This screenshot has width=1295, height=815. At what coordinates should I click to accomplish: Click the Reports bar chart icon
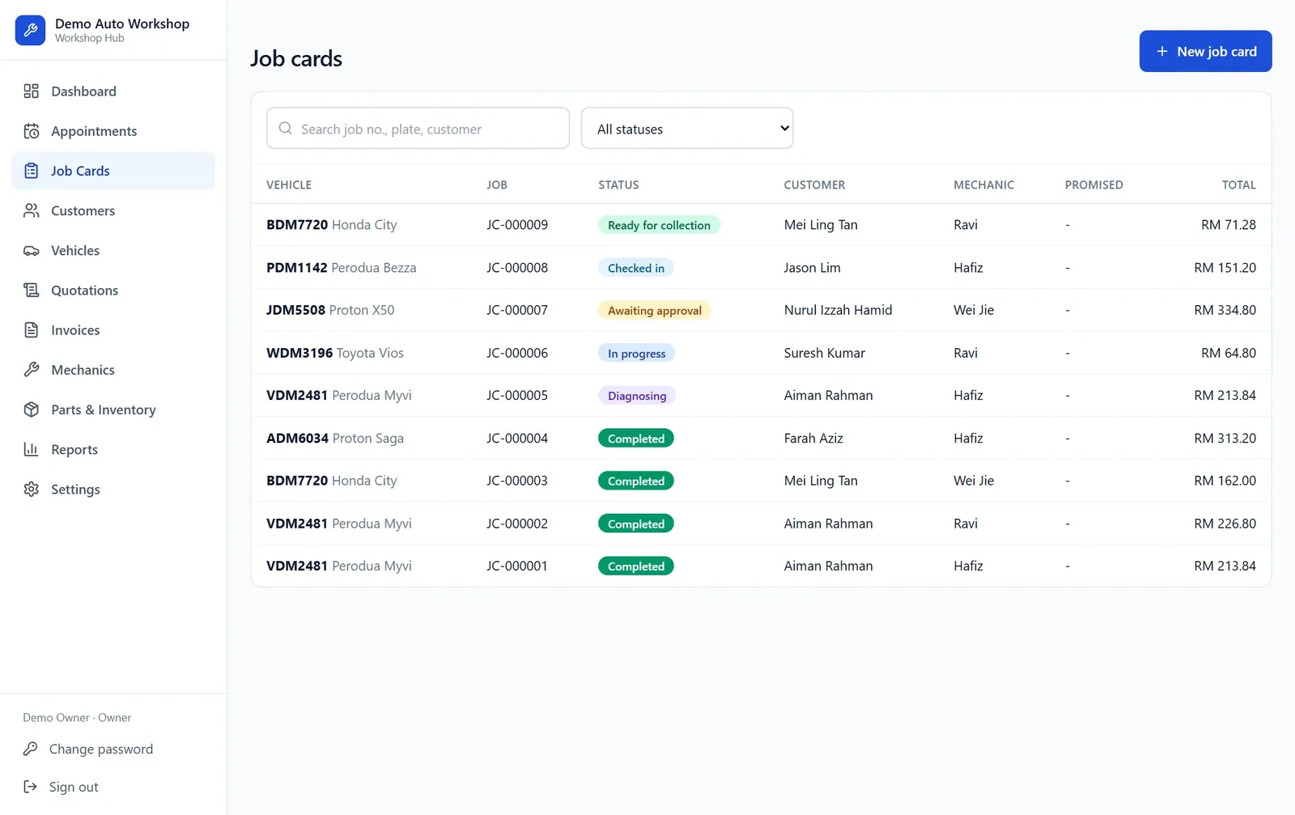click(x=31, y=449)
